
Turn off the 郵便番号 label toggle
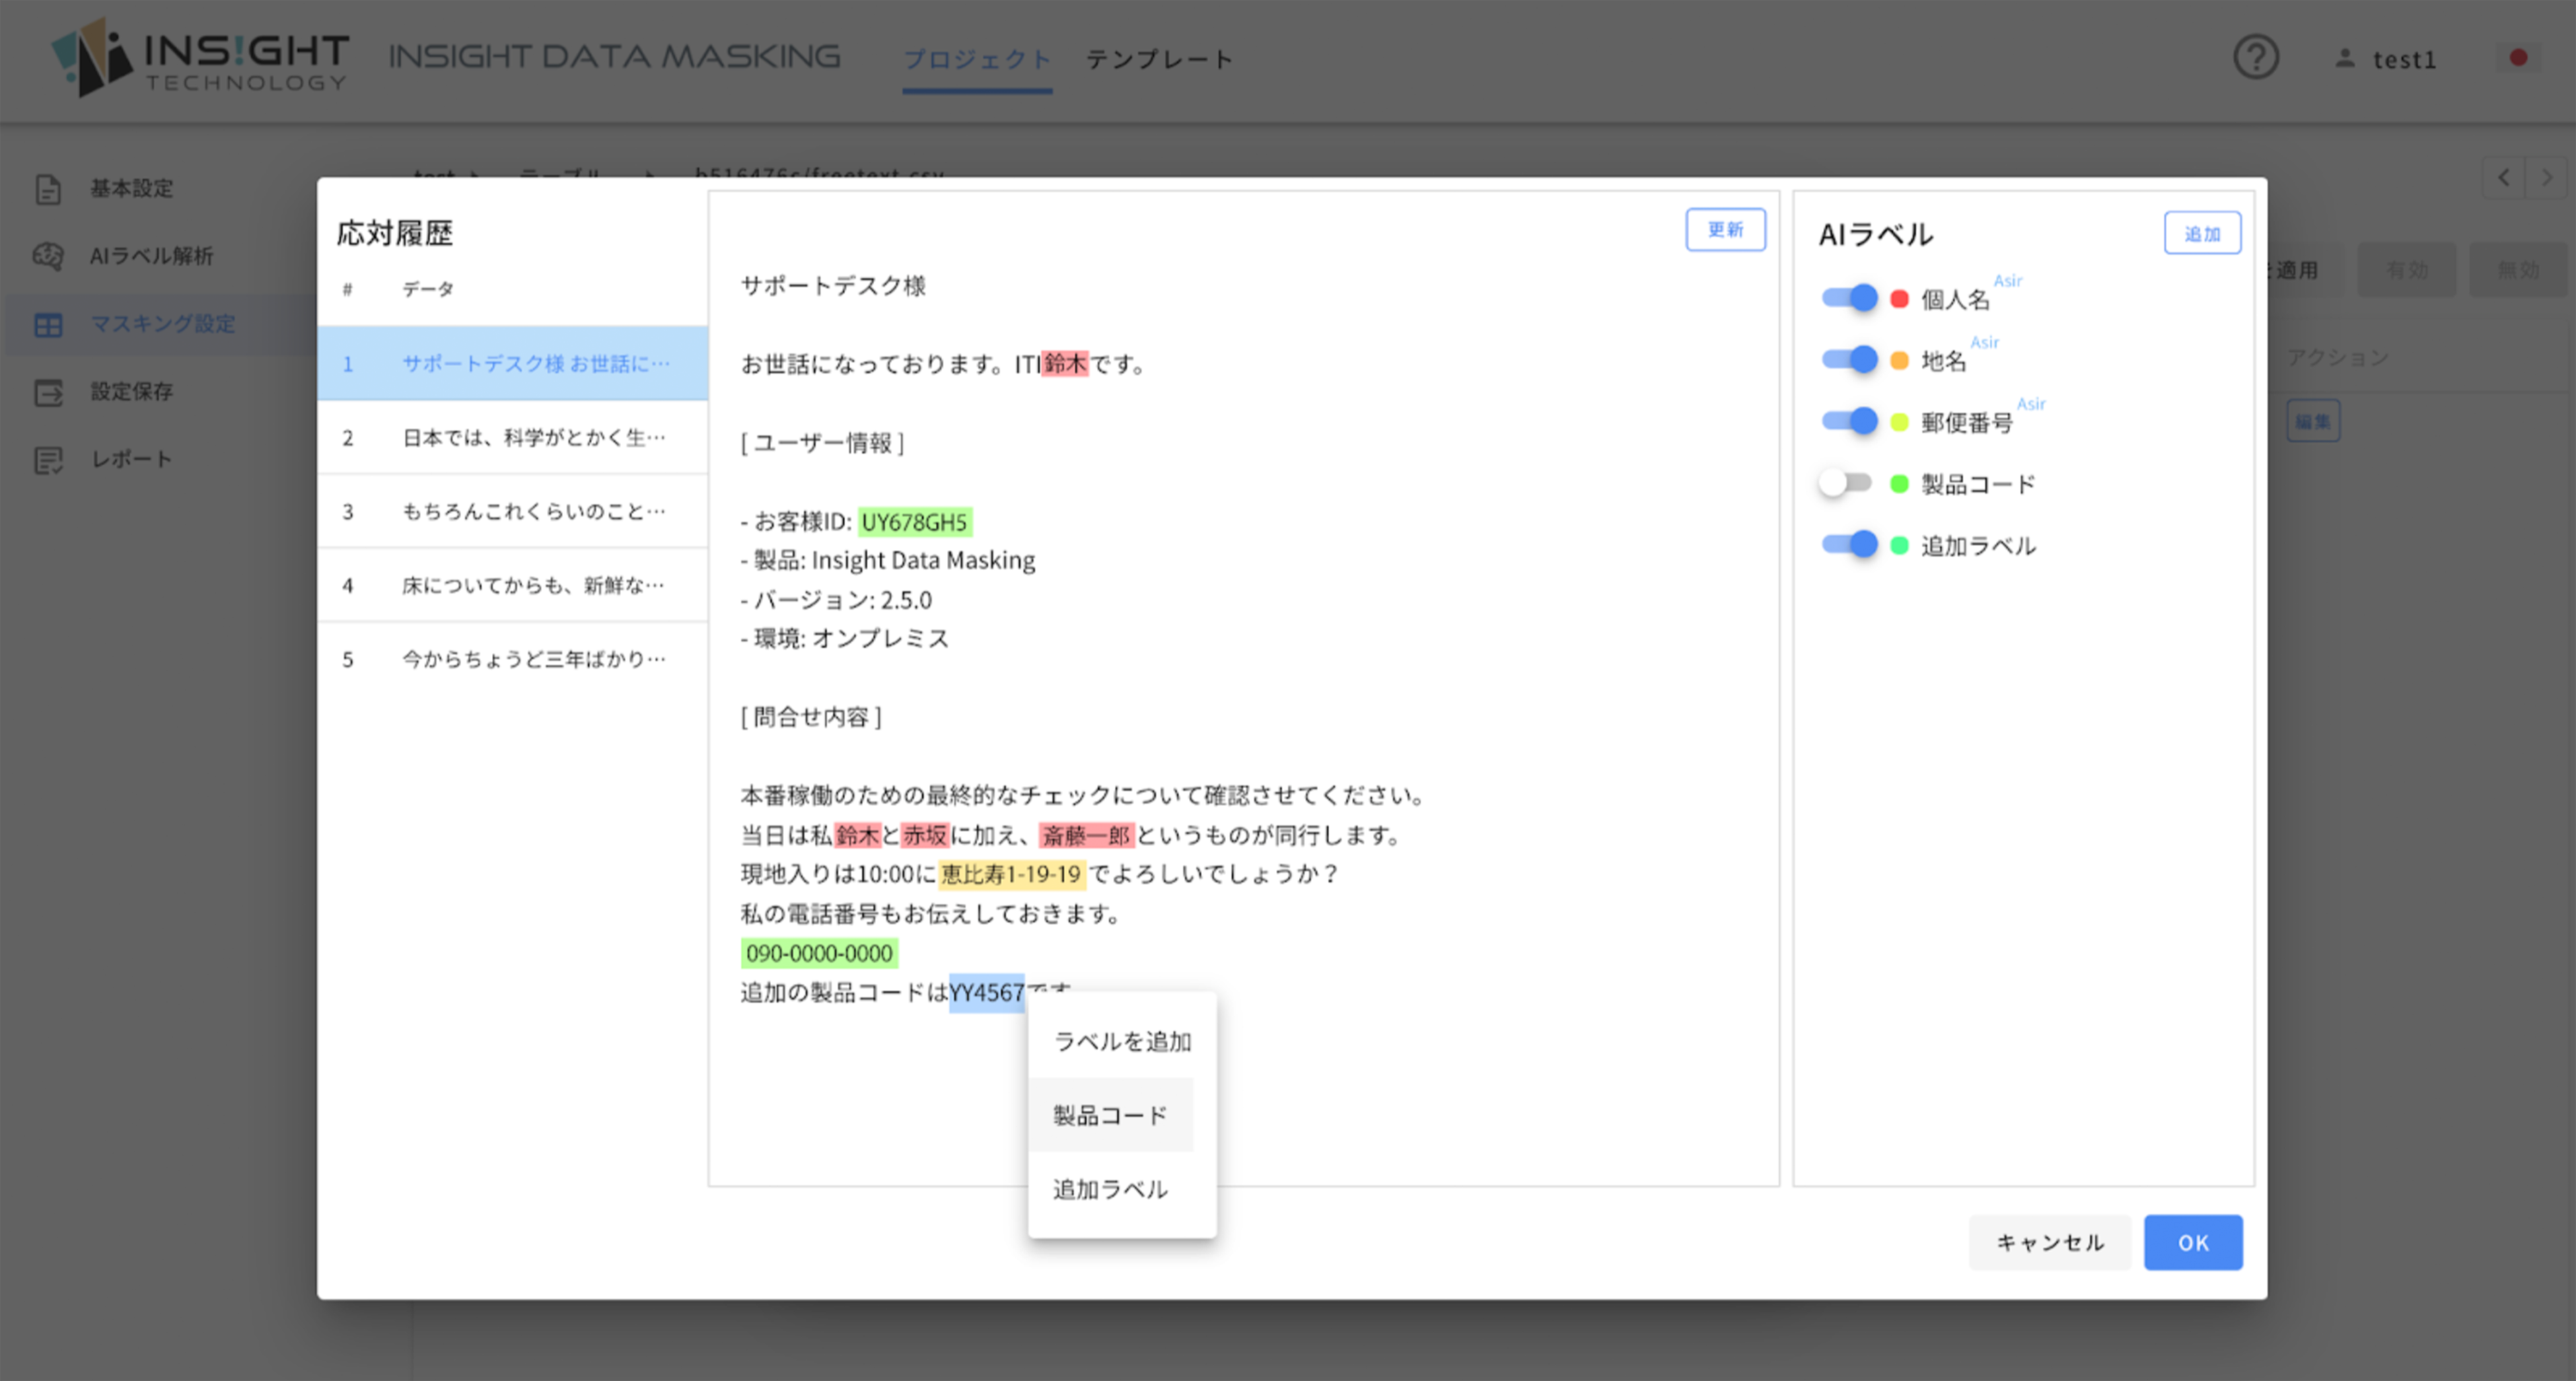coord(1850,420)
